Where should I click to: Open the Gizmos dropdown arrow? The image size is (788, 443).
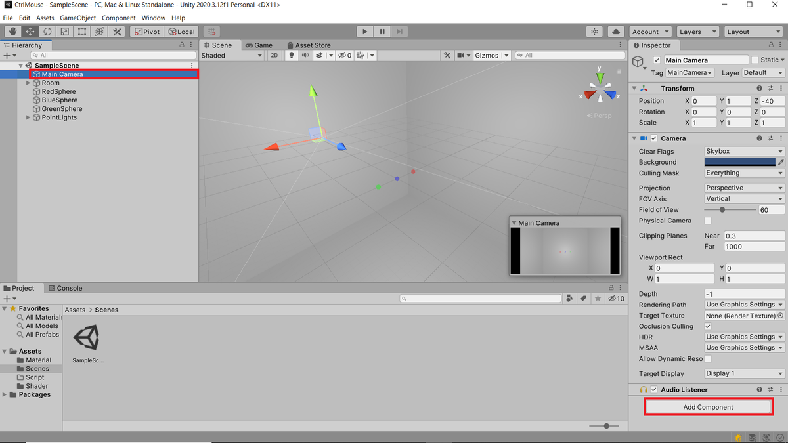[x=505, y=56]
